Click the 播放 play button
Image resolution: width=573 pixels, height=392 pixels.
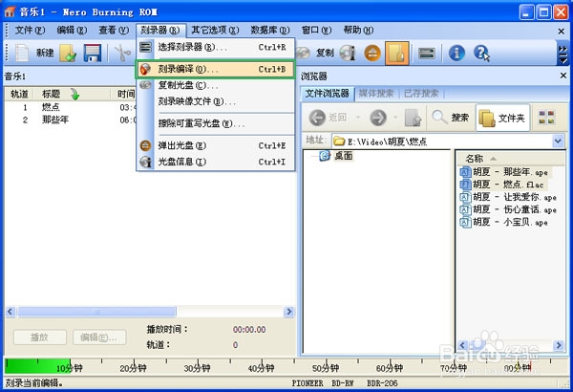pos(40,338)
